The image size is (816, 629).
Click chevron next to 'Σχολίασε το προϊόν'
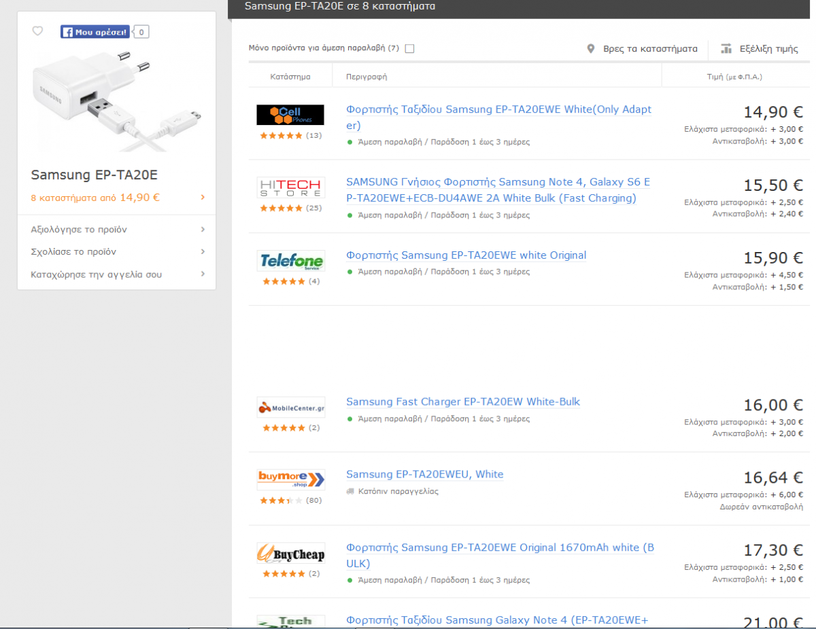tap(203, 252)
